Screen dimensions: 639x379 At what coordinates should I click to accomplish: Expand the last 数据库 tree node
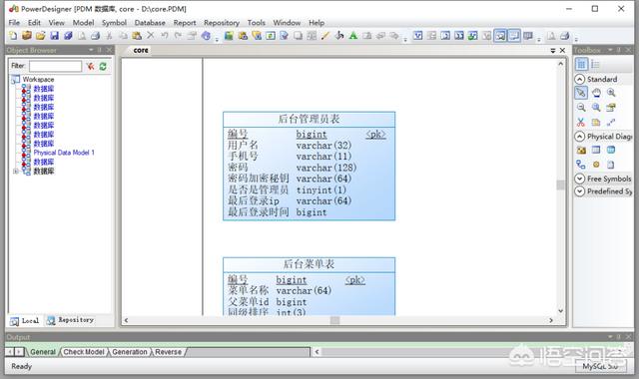click(x=16, y=172)
